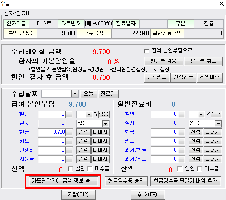Screen dimensions: 226x200
Task: Open the 수납날짜 date dropdown
Action: [x=75, y=94]
